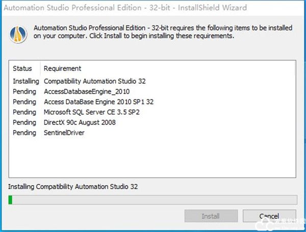Click Pending status beside DirectX 90c
This screenshot has width=306, height=232.
[x=24, y=122]
